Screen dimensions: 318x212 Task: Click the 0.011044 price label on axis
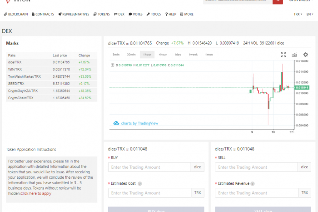[x=302, y=88]
